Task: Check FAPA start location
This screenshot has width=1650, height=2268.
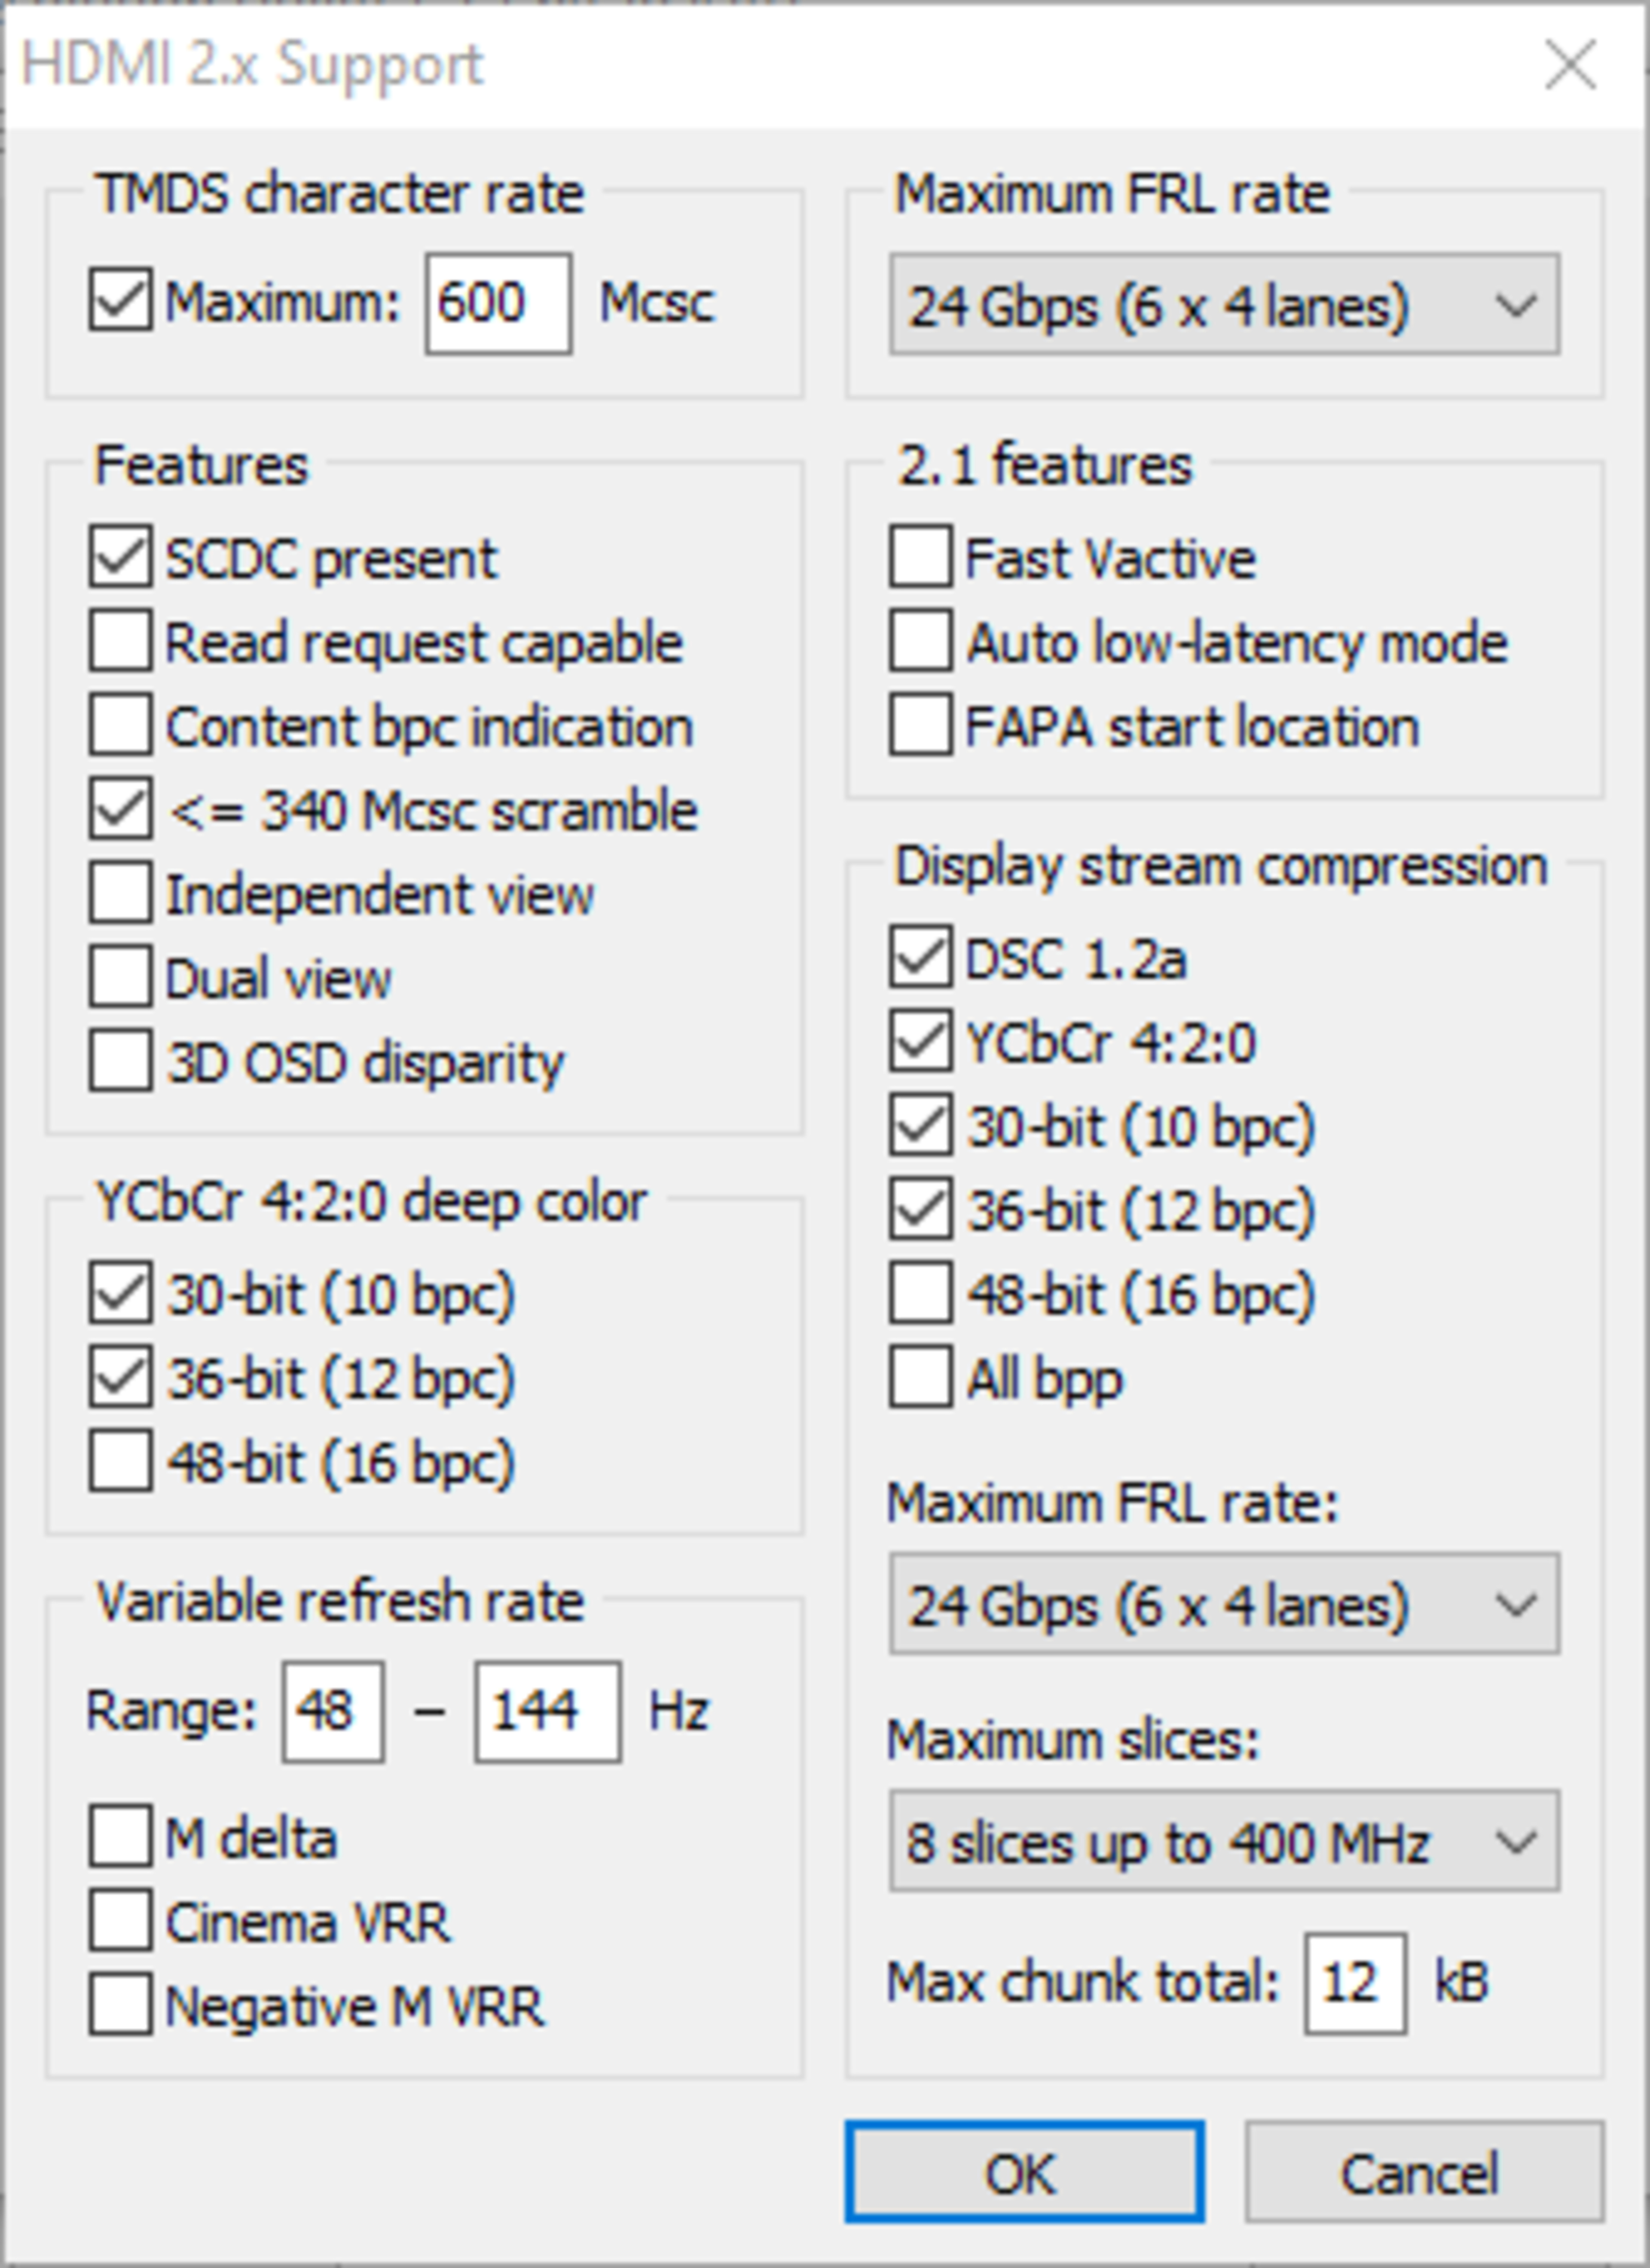Action: click(920, 725)
